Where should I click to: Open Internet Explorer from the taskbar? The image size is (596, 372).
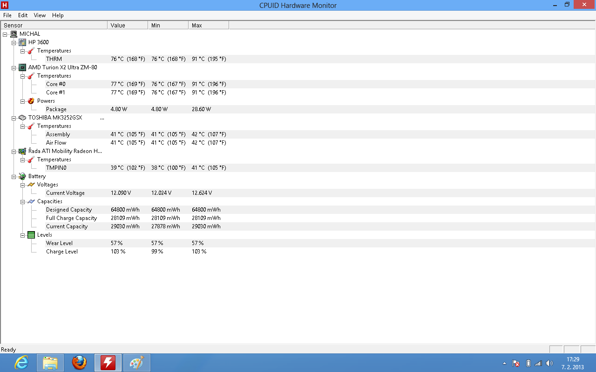[21, 363]
